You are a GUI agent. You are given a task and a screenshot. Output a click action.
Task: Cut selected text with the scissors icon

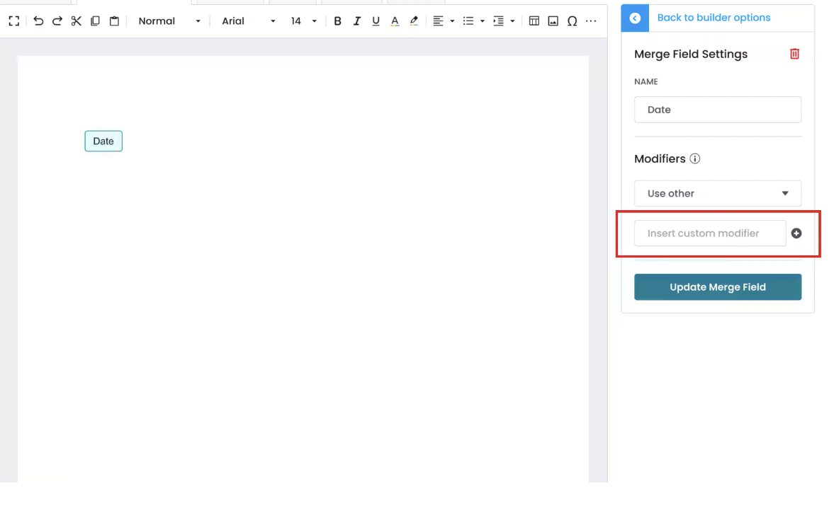click(76, 21)
